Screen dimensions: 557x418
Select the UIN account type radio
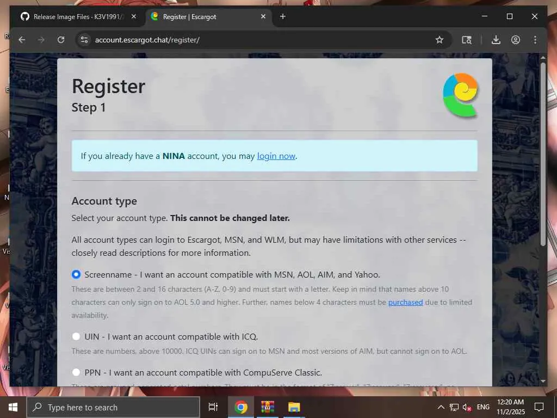pyautogui.click(x=76, y=336)
